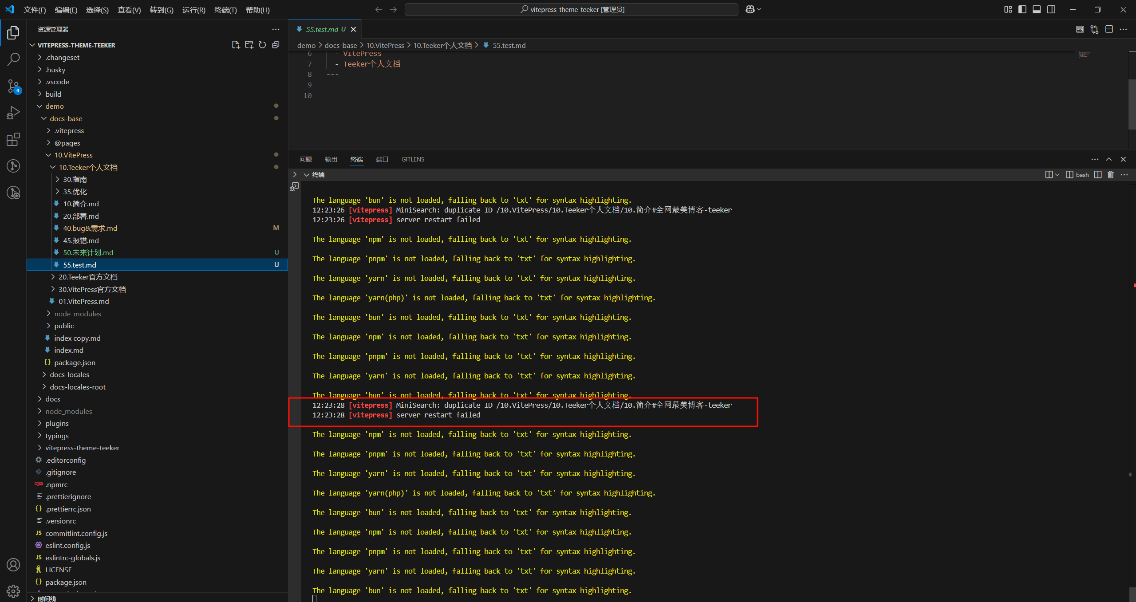This screenshot has width=1136, height=602.
Task: Open the GitLens inspect icon in activity bar
Action: click(x=13, y=193)
